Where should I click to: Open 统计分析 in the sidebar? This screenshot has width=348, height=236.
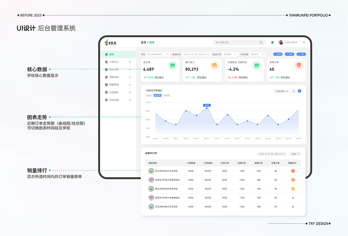click(118, 70)
